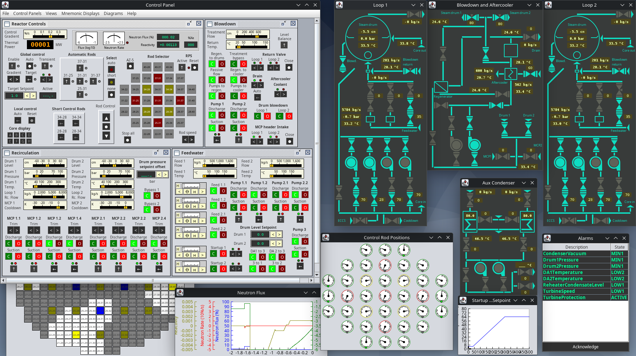Click the Acknowledge alarms button
The height and width of the screenshot is (356, 636).
(585, 347)
